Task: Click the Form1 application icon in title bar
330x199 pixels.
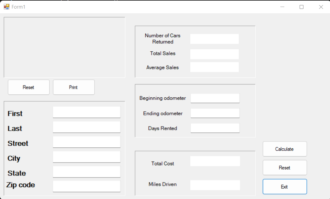Action: (6, 7)
